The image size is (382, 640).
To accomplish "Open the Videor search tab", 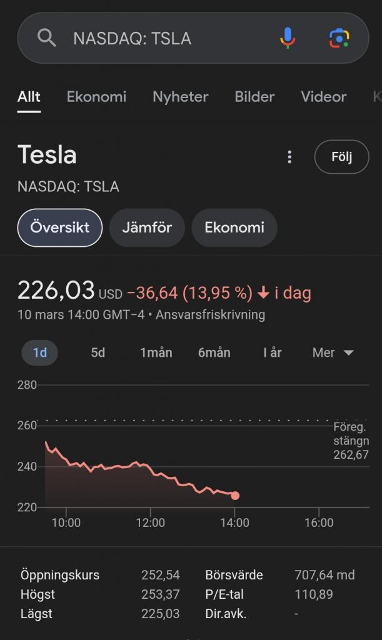I will coord(323,97).
